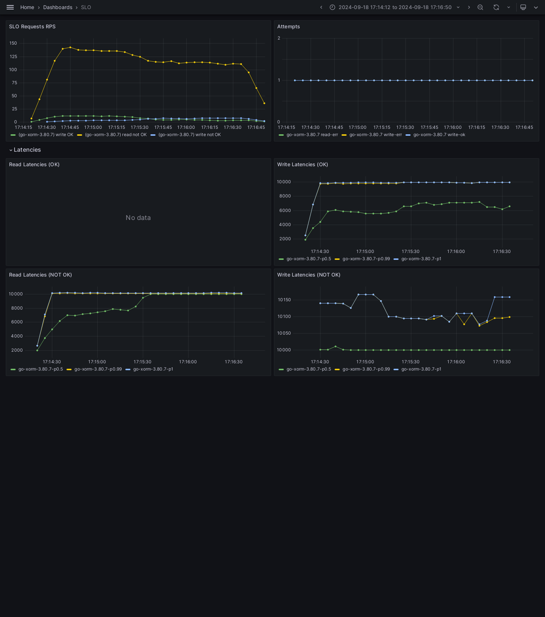Toggle read-err series in Attempts legend
545x617 pixels.
[312, 135]
